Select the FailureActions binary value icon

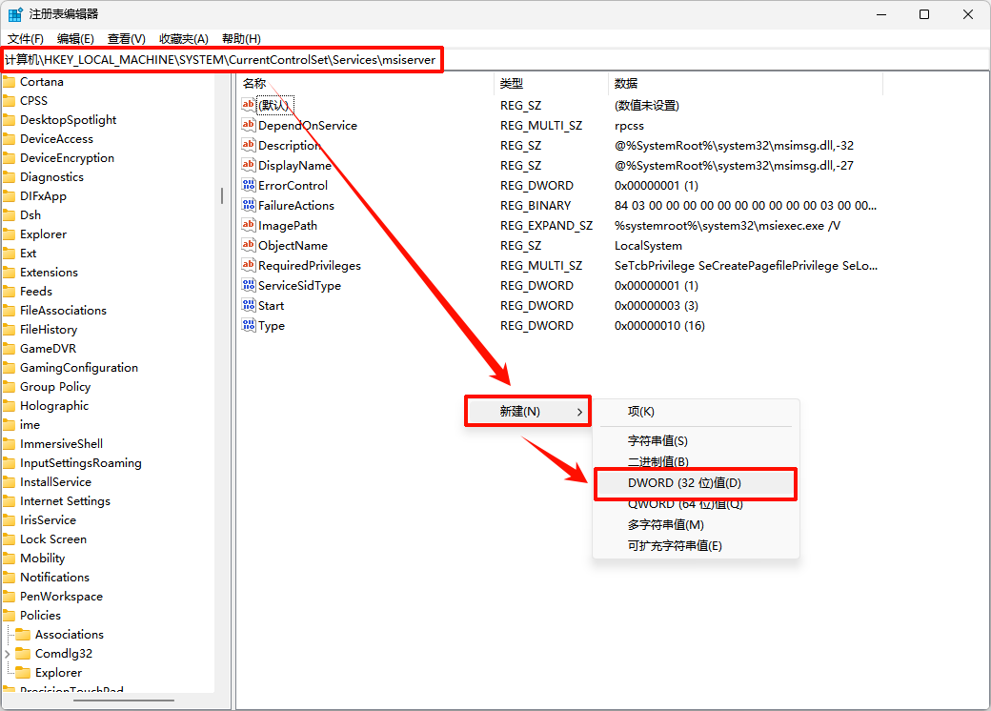(x=249, y=206)
